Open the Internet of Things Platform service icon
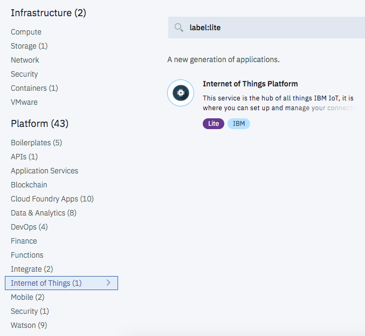The width and height of the screenshot is (365, 336). click(181, 93)
